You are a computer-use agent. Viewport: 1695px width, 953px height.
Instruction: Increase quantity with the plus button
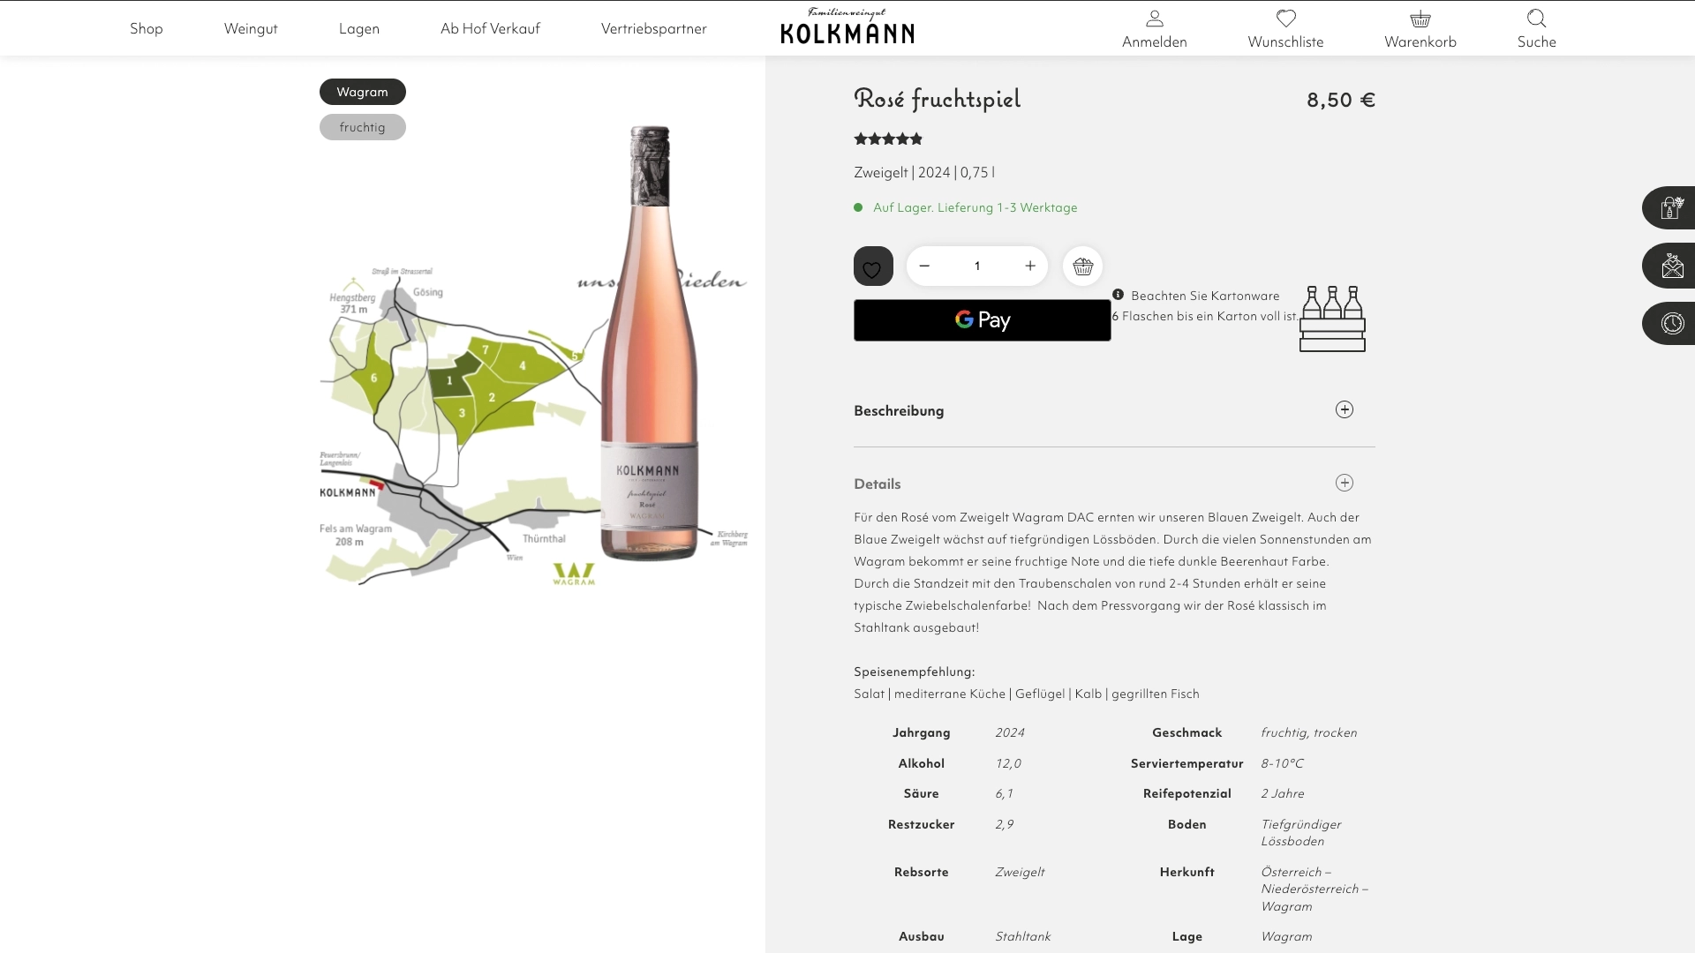point(1029,266)
